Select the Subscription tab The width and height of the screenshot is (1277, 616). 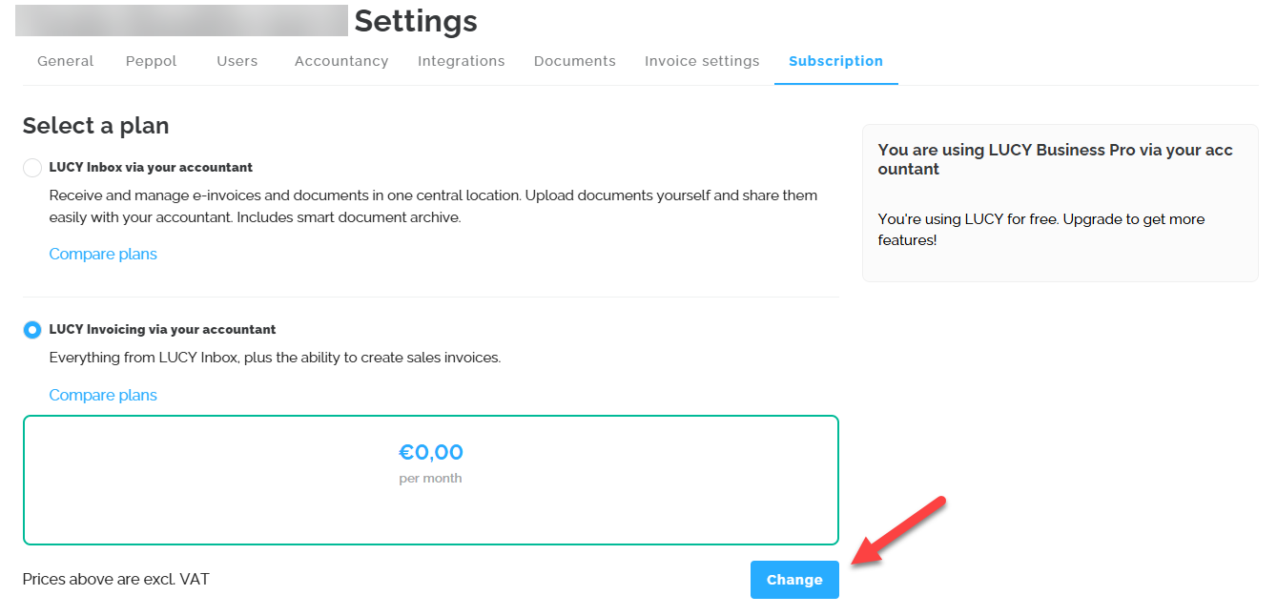[x=835, y=61]
